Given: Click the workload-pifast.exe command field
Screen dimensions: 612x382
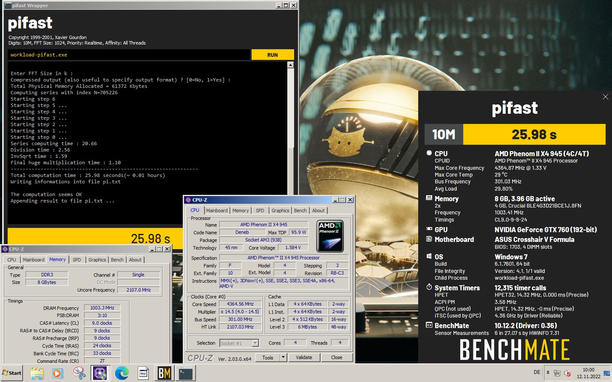Looking at the screenshot, I should 128,55.
